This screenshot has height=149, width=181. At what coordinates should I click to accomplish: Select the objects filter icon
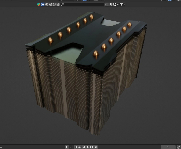[x=43, y=4]
